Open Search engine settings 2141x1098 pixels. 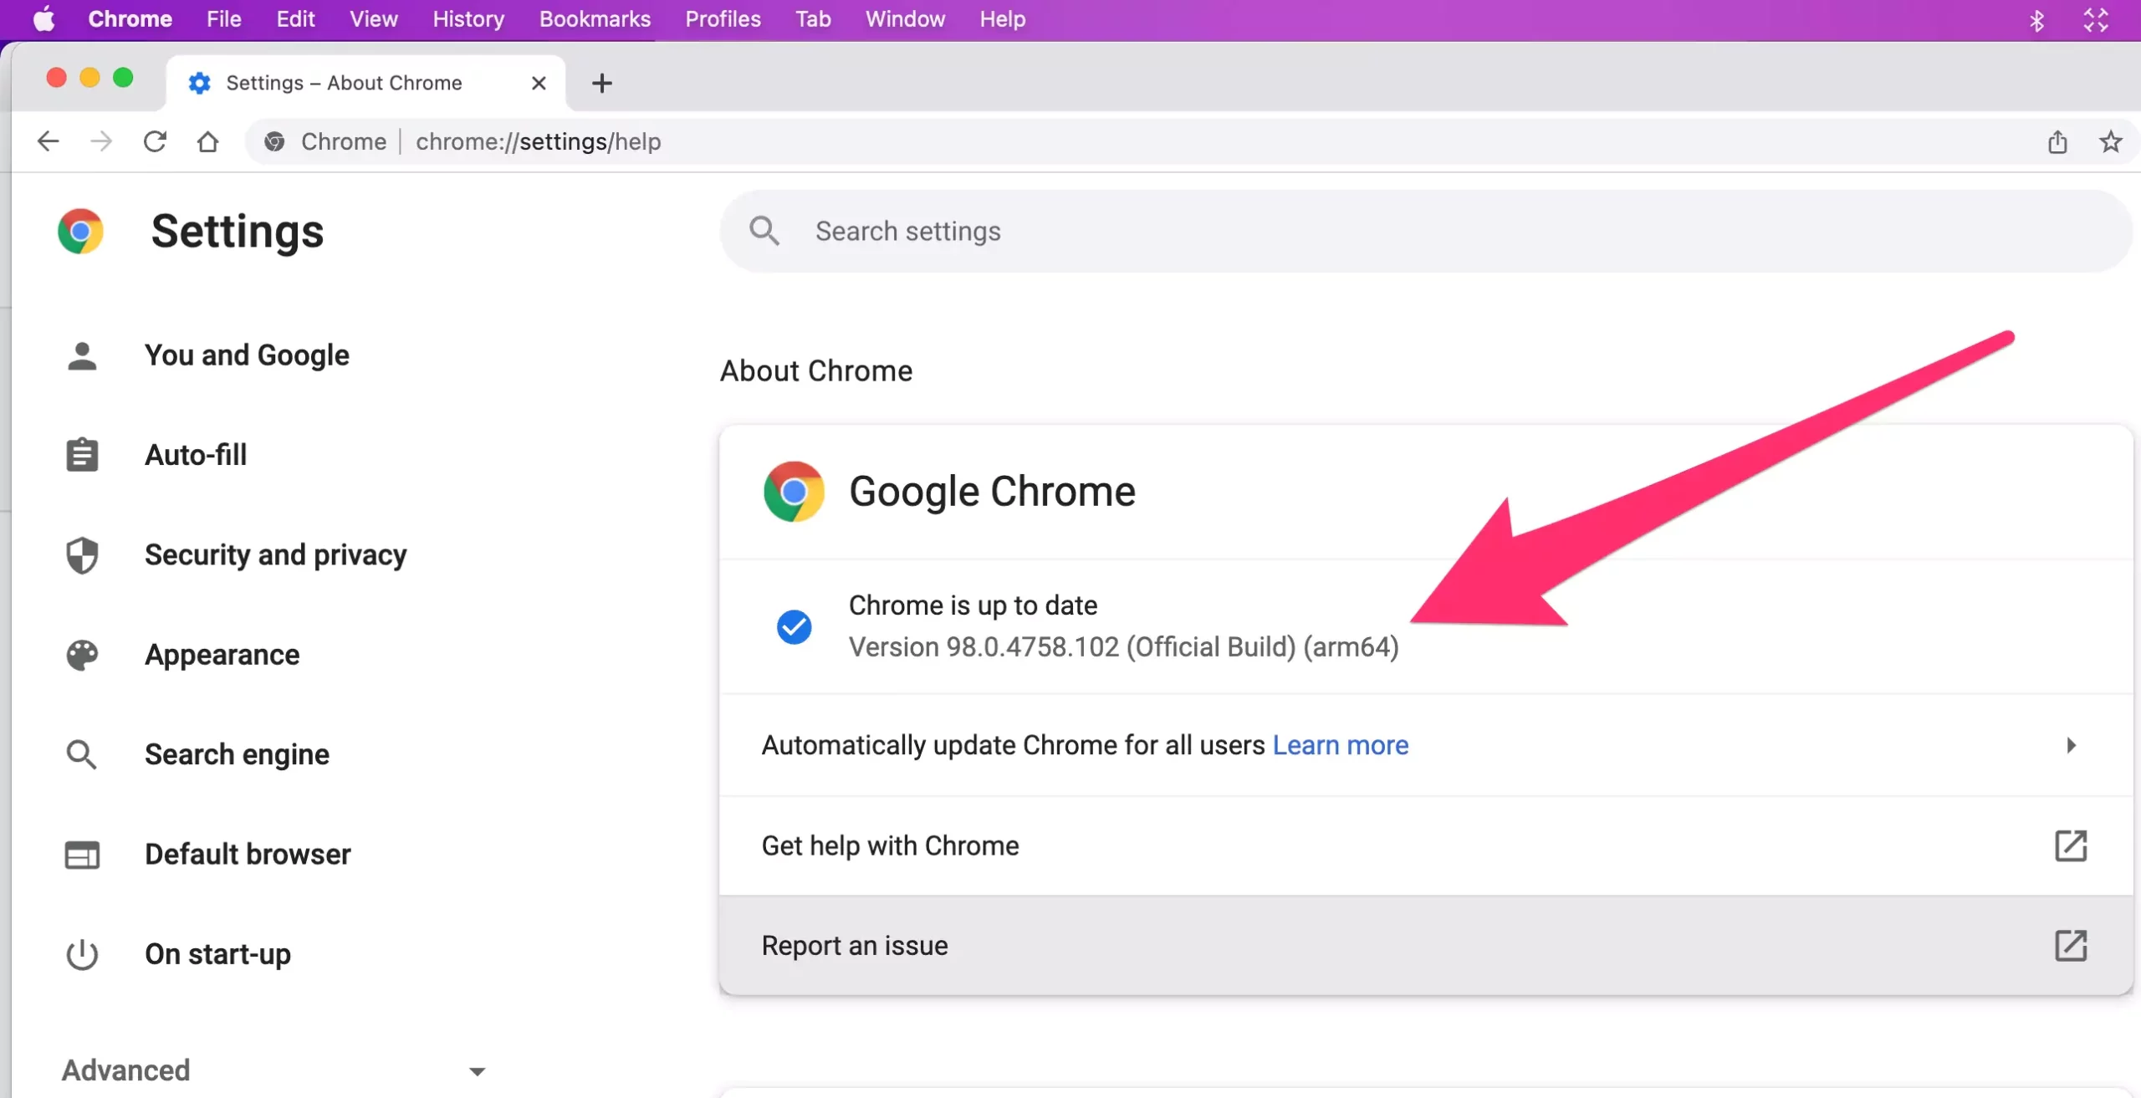[x=237, y=754]
